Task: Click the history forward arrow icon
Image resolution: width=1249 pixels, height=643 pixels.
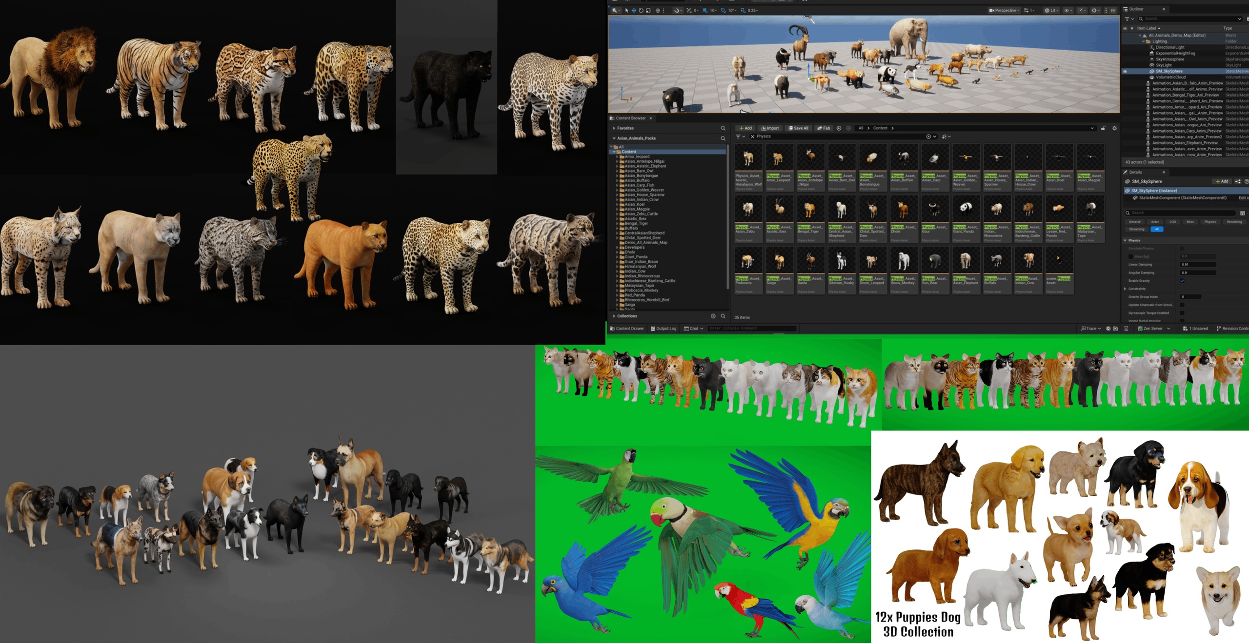Action: pos(848,128)
